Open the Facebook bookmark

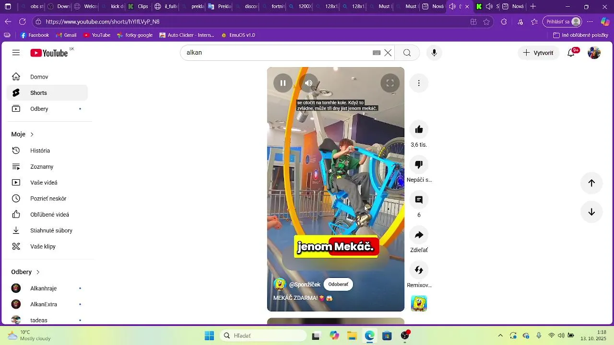pyautogui.click(x=35, y=35)
